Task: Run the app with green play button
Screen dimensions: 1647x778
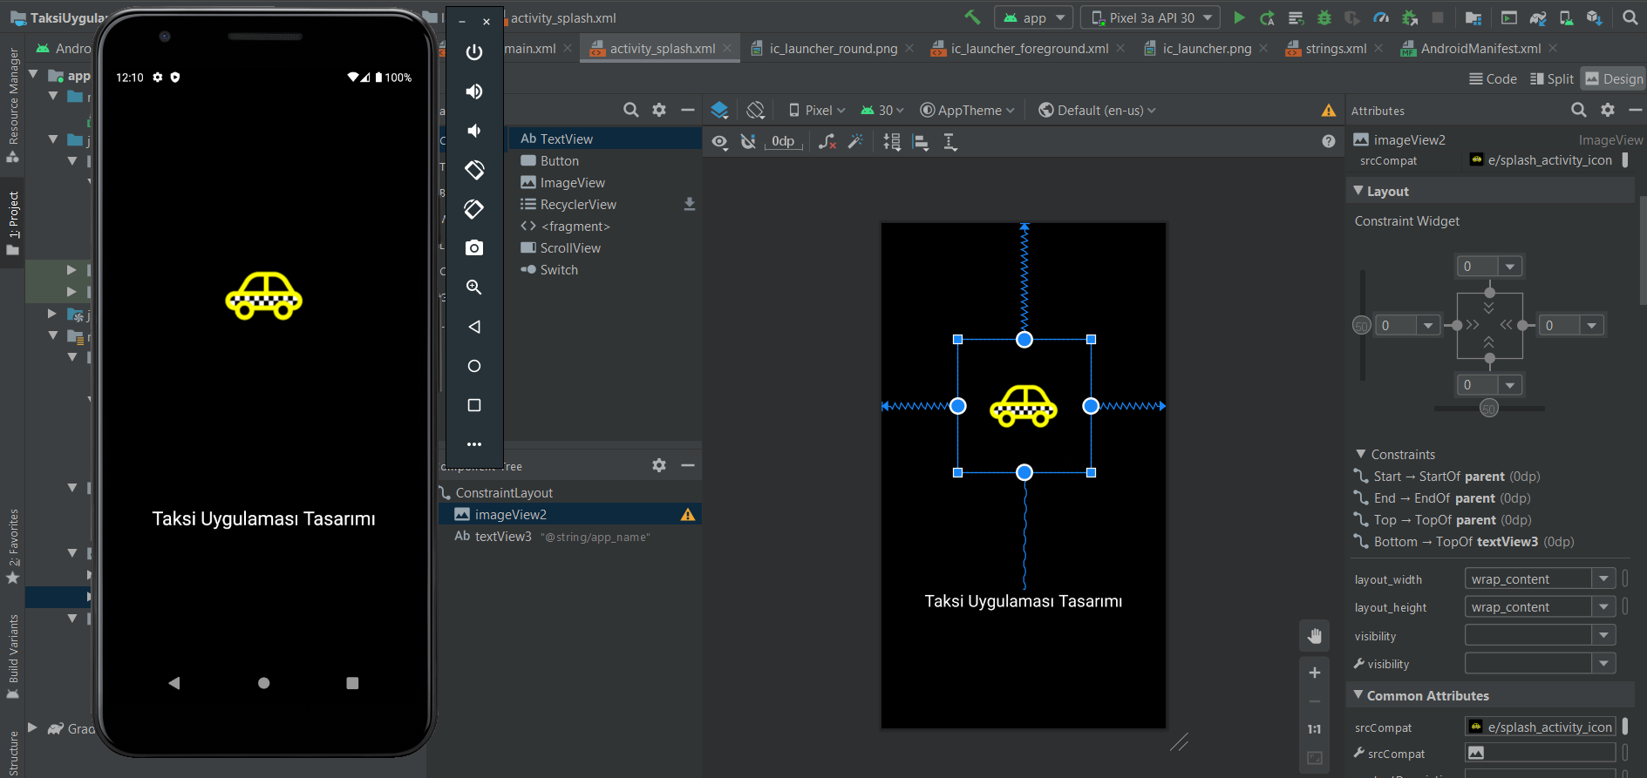Action: point(1239,17)
